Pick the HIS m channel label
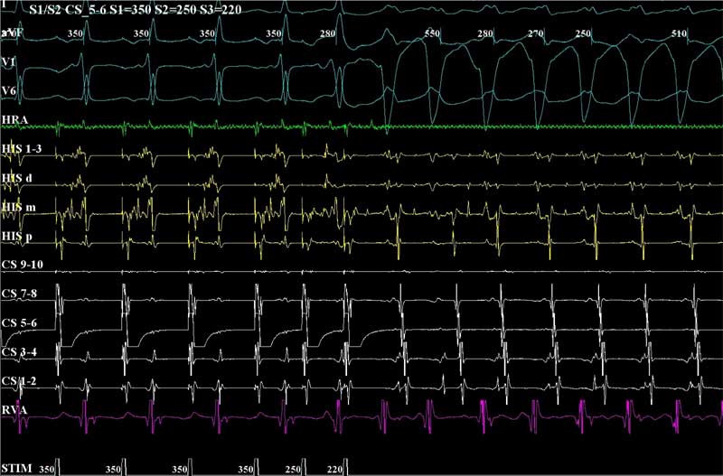This screenshot has width=723, height=476. 18,207
